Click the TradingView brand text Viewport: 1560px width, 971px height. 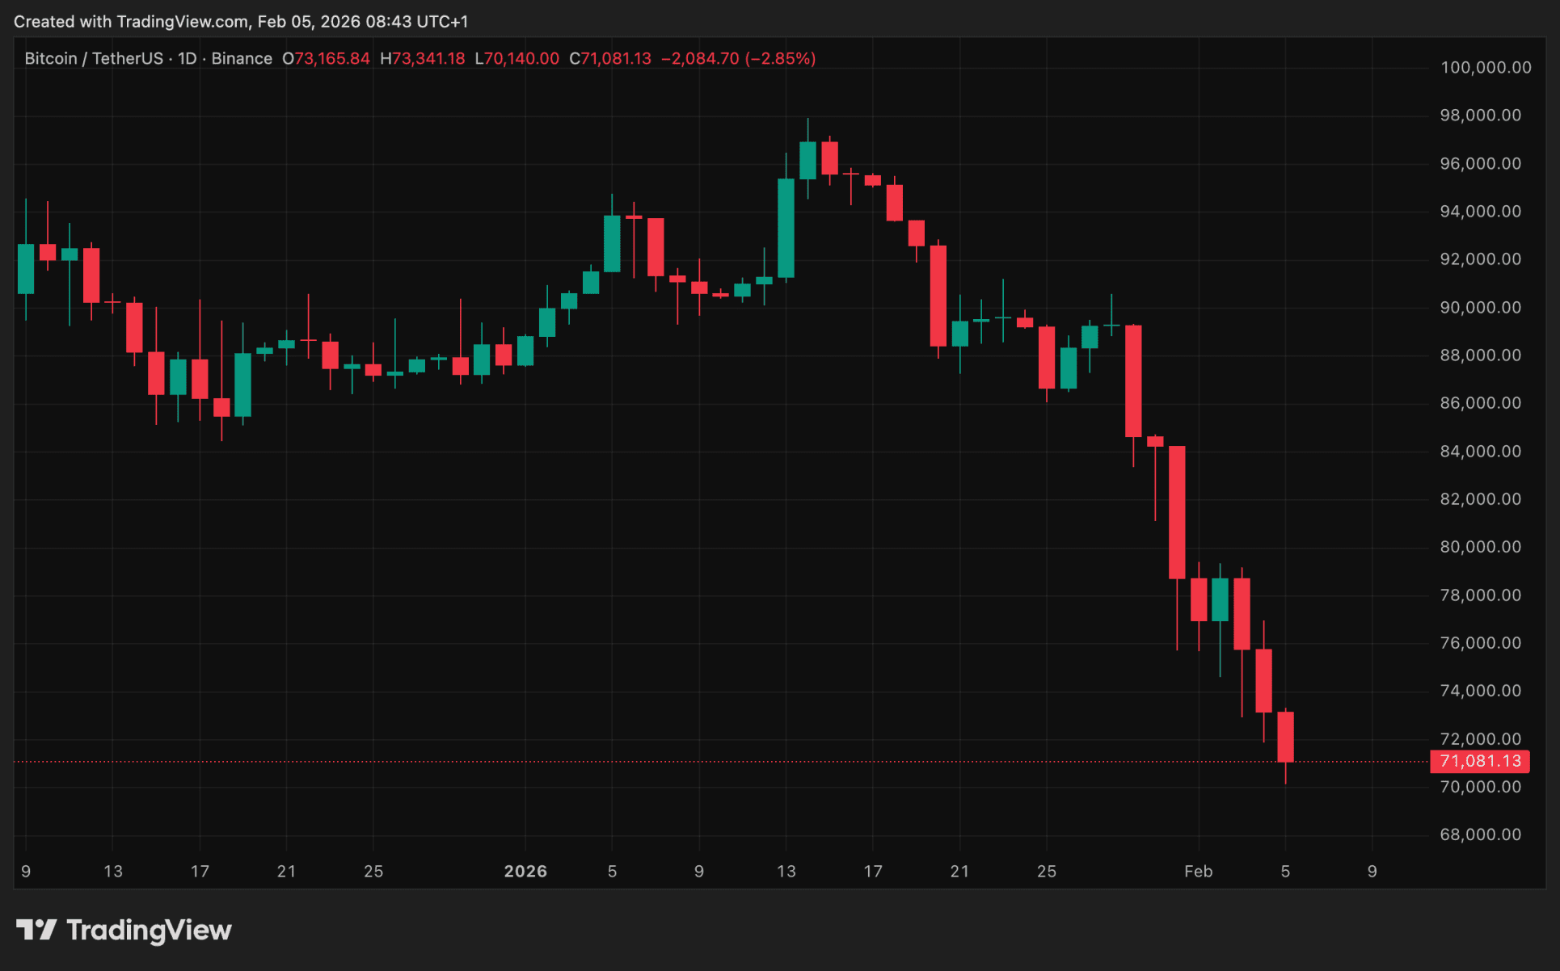tap(149, 930)
